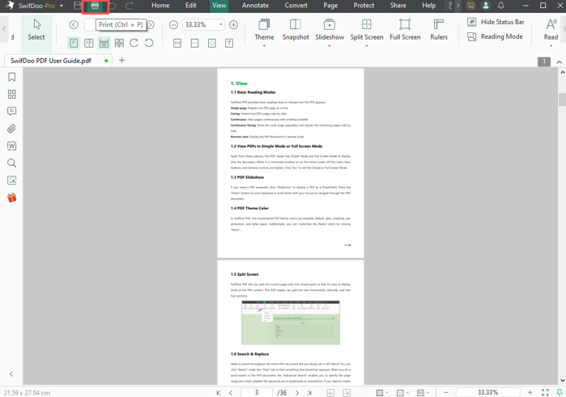Click the Snapshot tool
566x397 pixels.
(296, 30)
